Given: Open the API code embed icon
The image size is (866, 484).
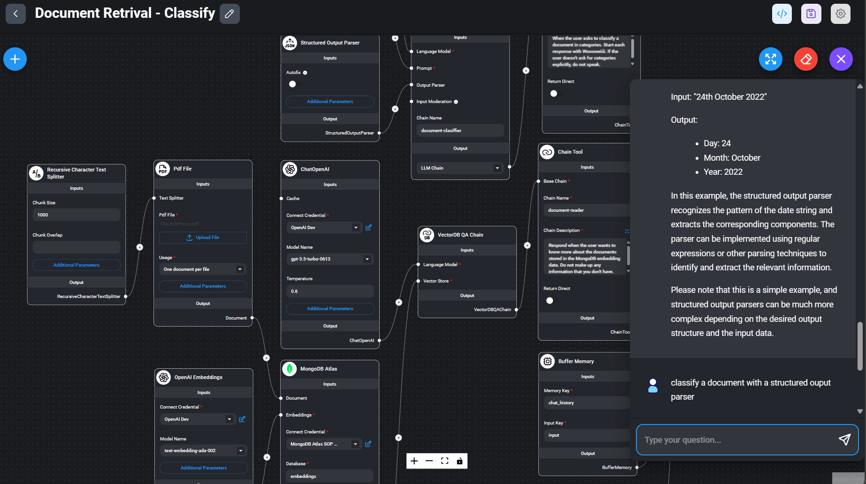Looking at the screenshot, I should (x=782, y=14).
